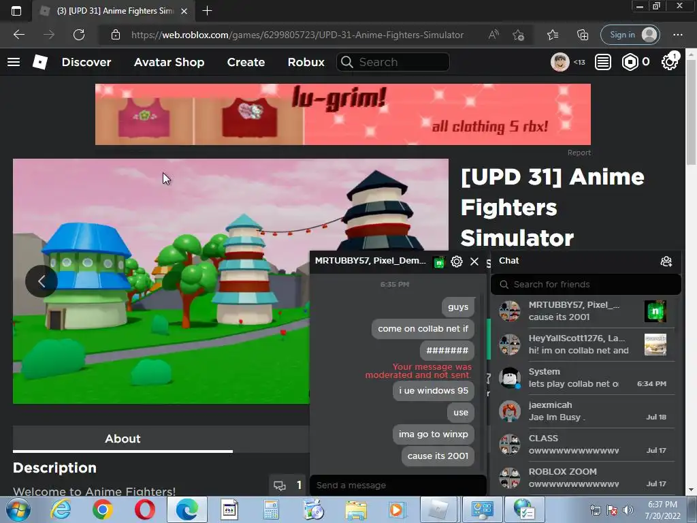Show previous game screenshot with left arrow
This screenshot has height=523, width=697.
(x=42, y=281)
